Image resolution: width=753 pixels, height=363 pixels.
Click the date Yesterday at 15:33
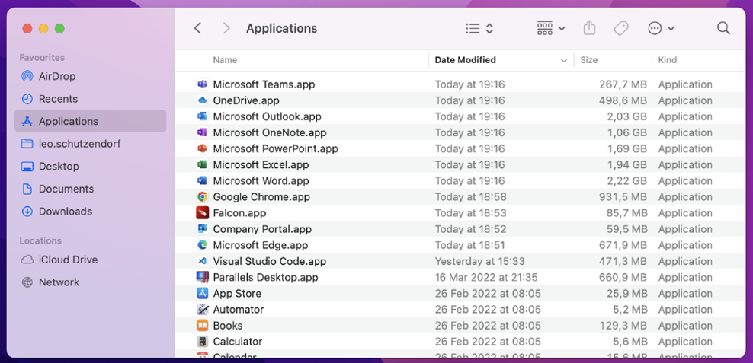479,261
